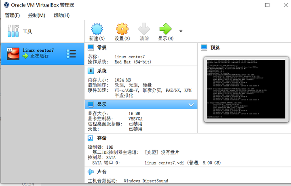Close the VirtualBox manager window
Screen dimensions: 291x186
pos(286,5)
